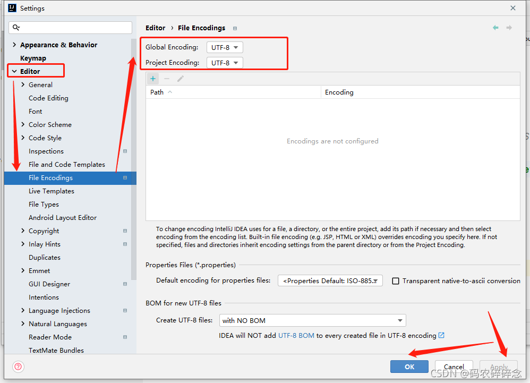530x383 pixels.
Task: Expand the Color Scheme node
Action: 23,124
